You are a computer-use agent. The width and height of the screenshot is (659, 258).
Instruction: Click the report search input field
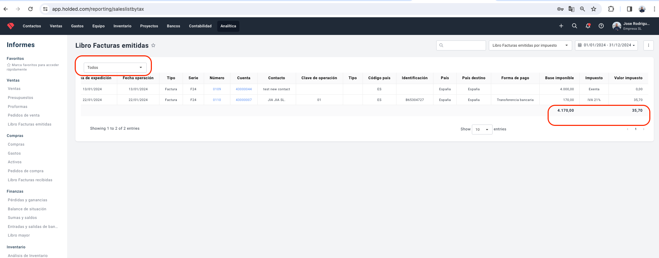(461, 45)
